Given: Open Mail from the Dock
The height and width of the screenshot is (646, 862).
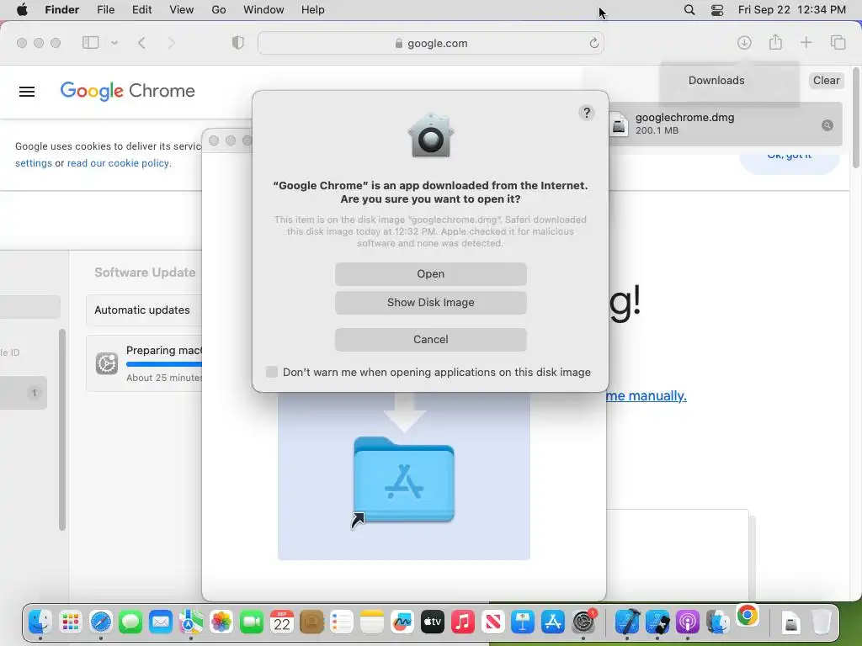Looking at the screenshot, I should pos(161,622).
